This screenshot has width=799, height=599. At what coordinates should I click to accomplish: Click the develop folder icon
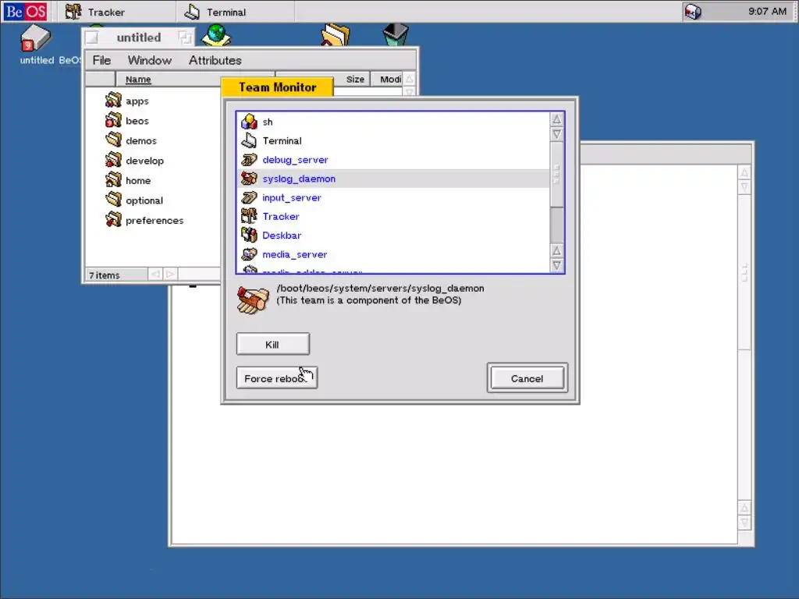pyautogui.click(x=113, y=159)
